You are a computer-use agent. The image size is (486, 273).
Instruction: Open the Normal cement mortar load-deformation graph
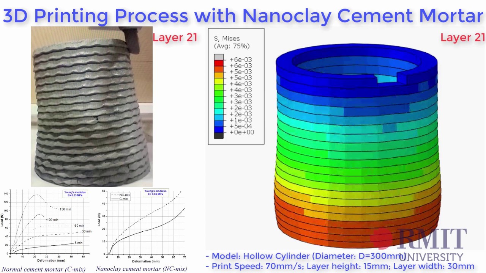46,226
